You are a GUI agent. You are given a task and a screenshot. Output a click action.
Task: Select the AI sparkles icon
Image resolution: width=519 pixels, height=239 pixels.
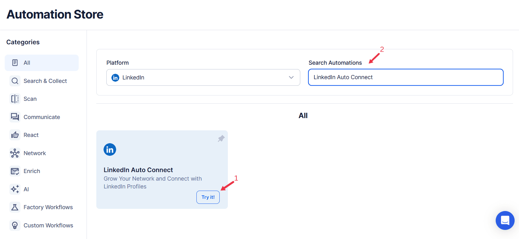tap(15, 189)
